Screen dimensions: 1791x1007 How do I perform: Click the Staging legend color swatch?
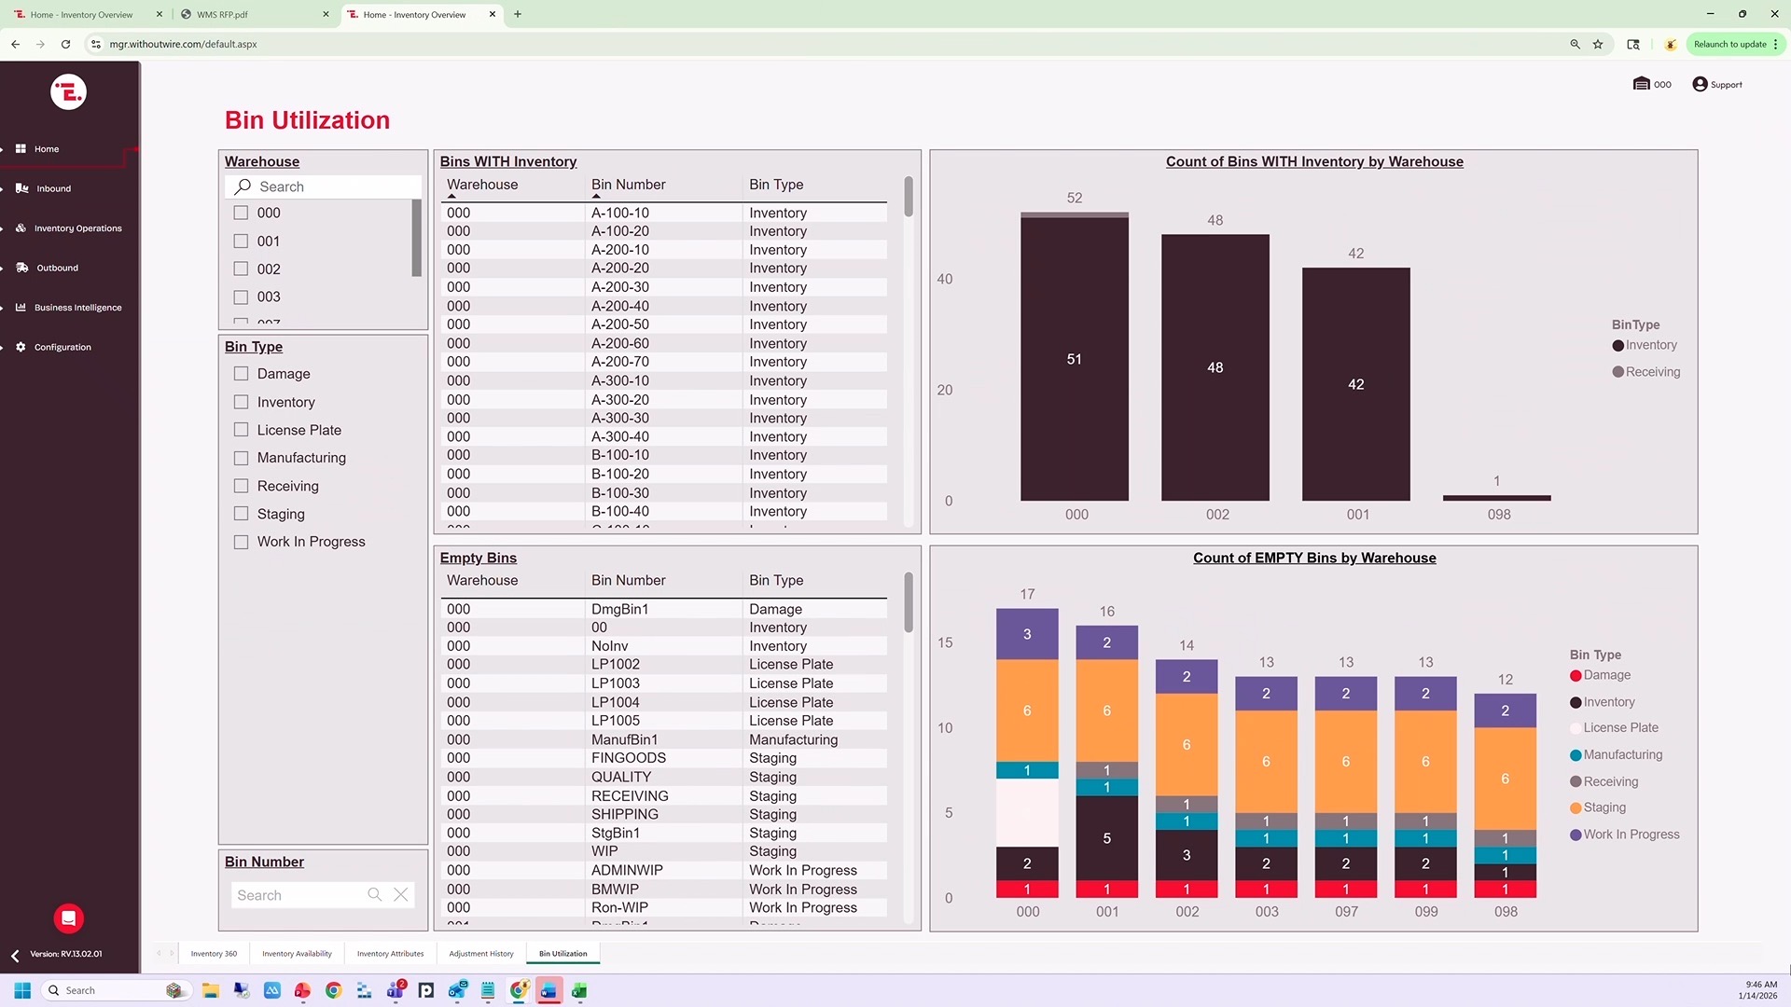tap(1576, 808)
